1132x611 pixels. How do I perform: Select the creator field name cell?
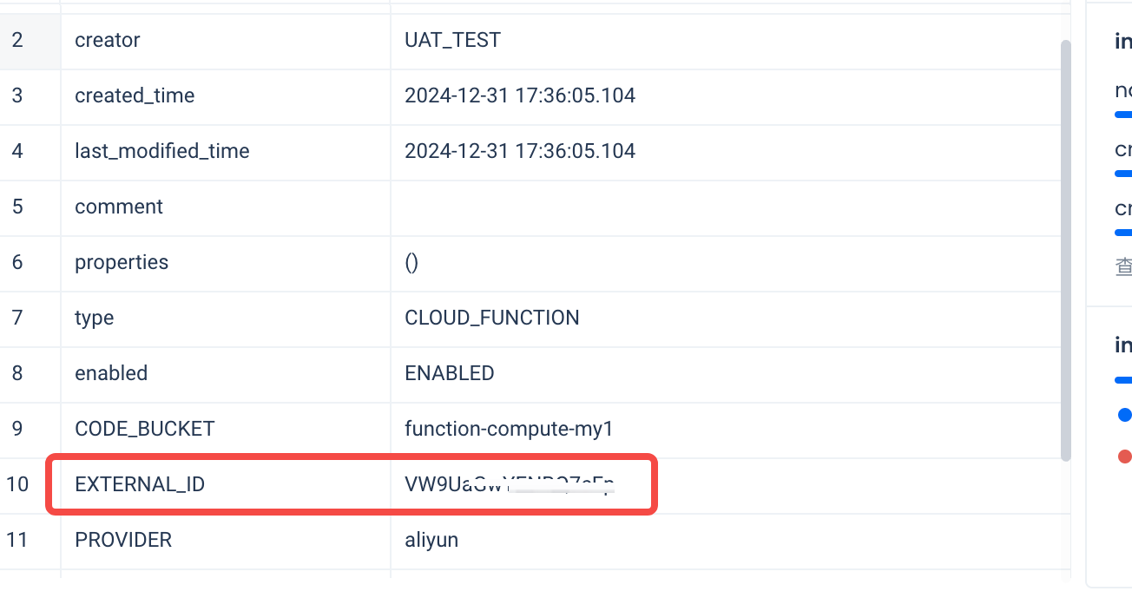(108, 40)
